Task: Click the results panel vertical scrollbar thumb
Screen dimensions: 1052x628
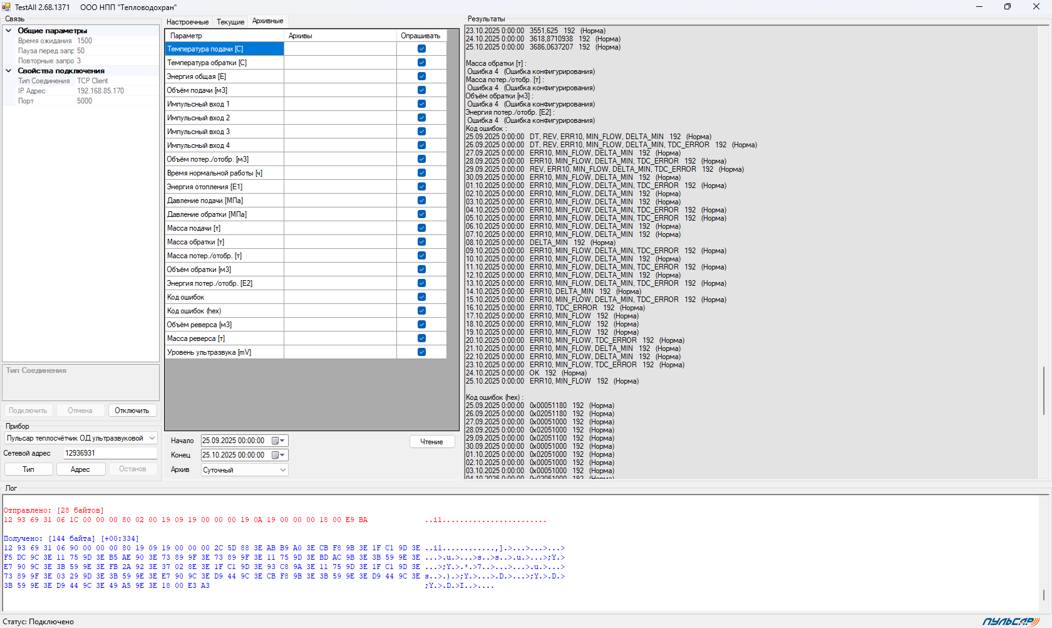Action: (1043, 390)
